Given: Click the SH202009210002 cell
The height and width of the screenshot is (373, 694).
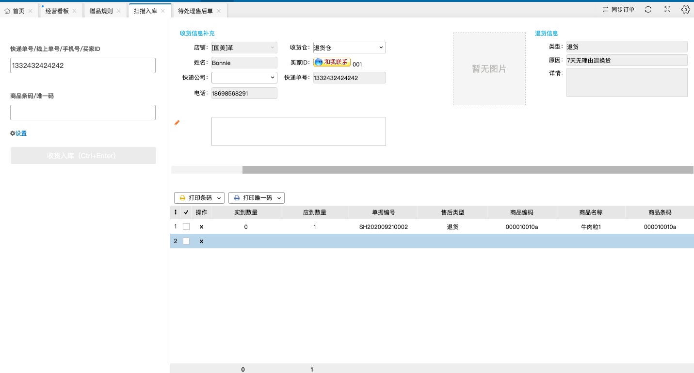Looking at the screenshot, I should tap(384, 227).
